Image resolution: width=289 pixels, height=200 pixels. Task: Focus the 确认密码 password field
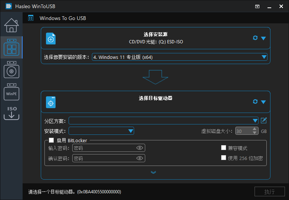click(x=109, y=158)
